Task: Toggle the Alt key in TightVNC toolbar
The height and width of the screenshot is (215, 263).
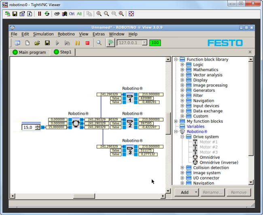Action: pyautogui.click(x=79, y=14)
